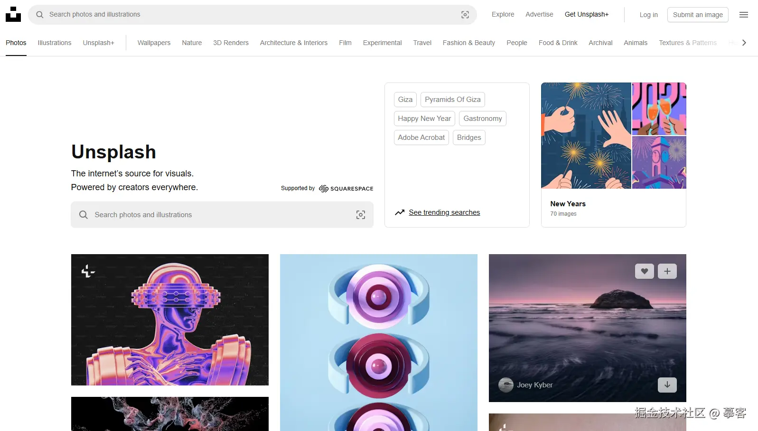The height and width of the screenshot is (431, 758).
Task: Click Submit an image button
Action: [x=698, y=15]
